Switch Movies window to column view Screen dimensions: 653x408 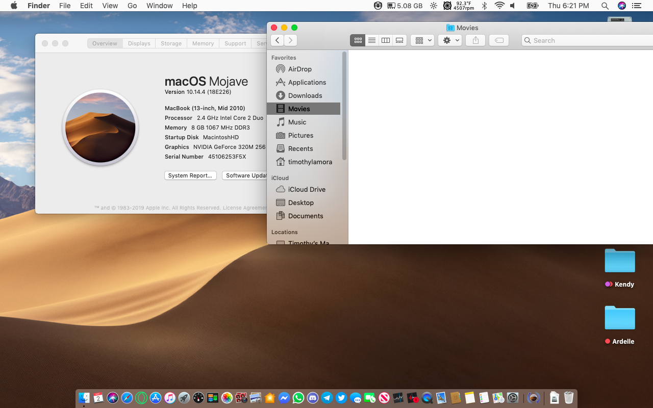click(x=386, y=40)
